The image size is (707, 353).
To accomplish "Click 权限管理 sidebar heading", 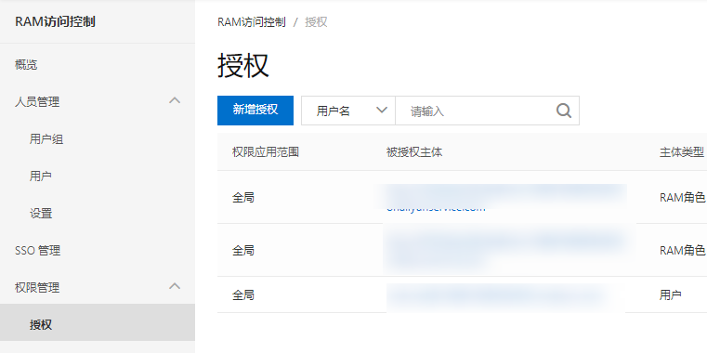I will tap(37, 288).
